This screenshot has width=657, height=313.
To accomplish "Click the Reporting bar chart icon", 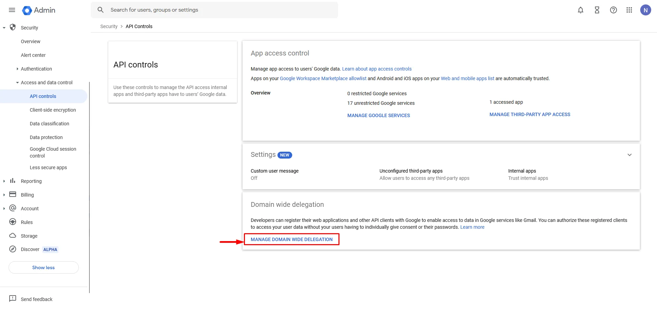I will 13,181.
